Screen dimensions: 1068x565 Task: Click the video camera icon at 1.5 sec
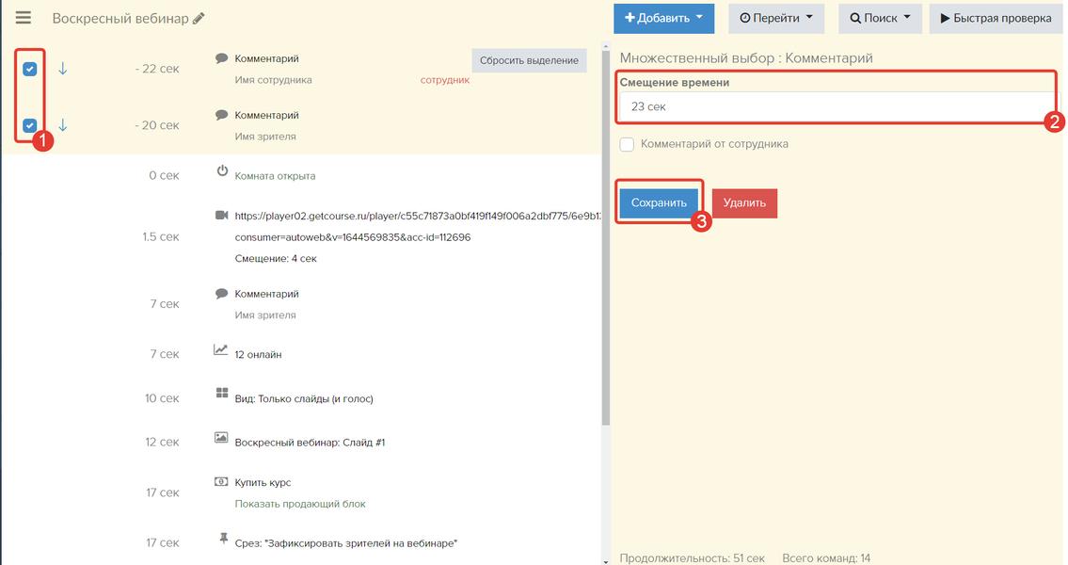pos(222,216)
